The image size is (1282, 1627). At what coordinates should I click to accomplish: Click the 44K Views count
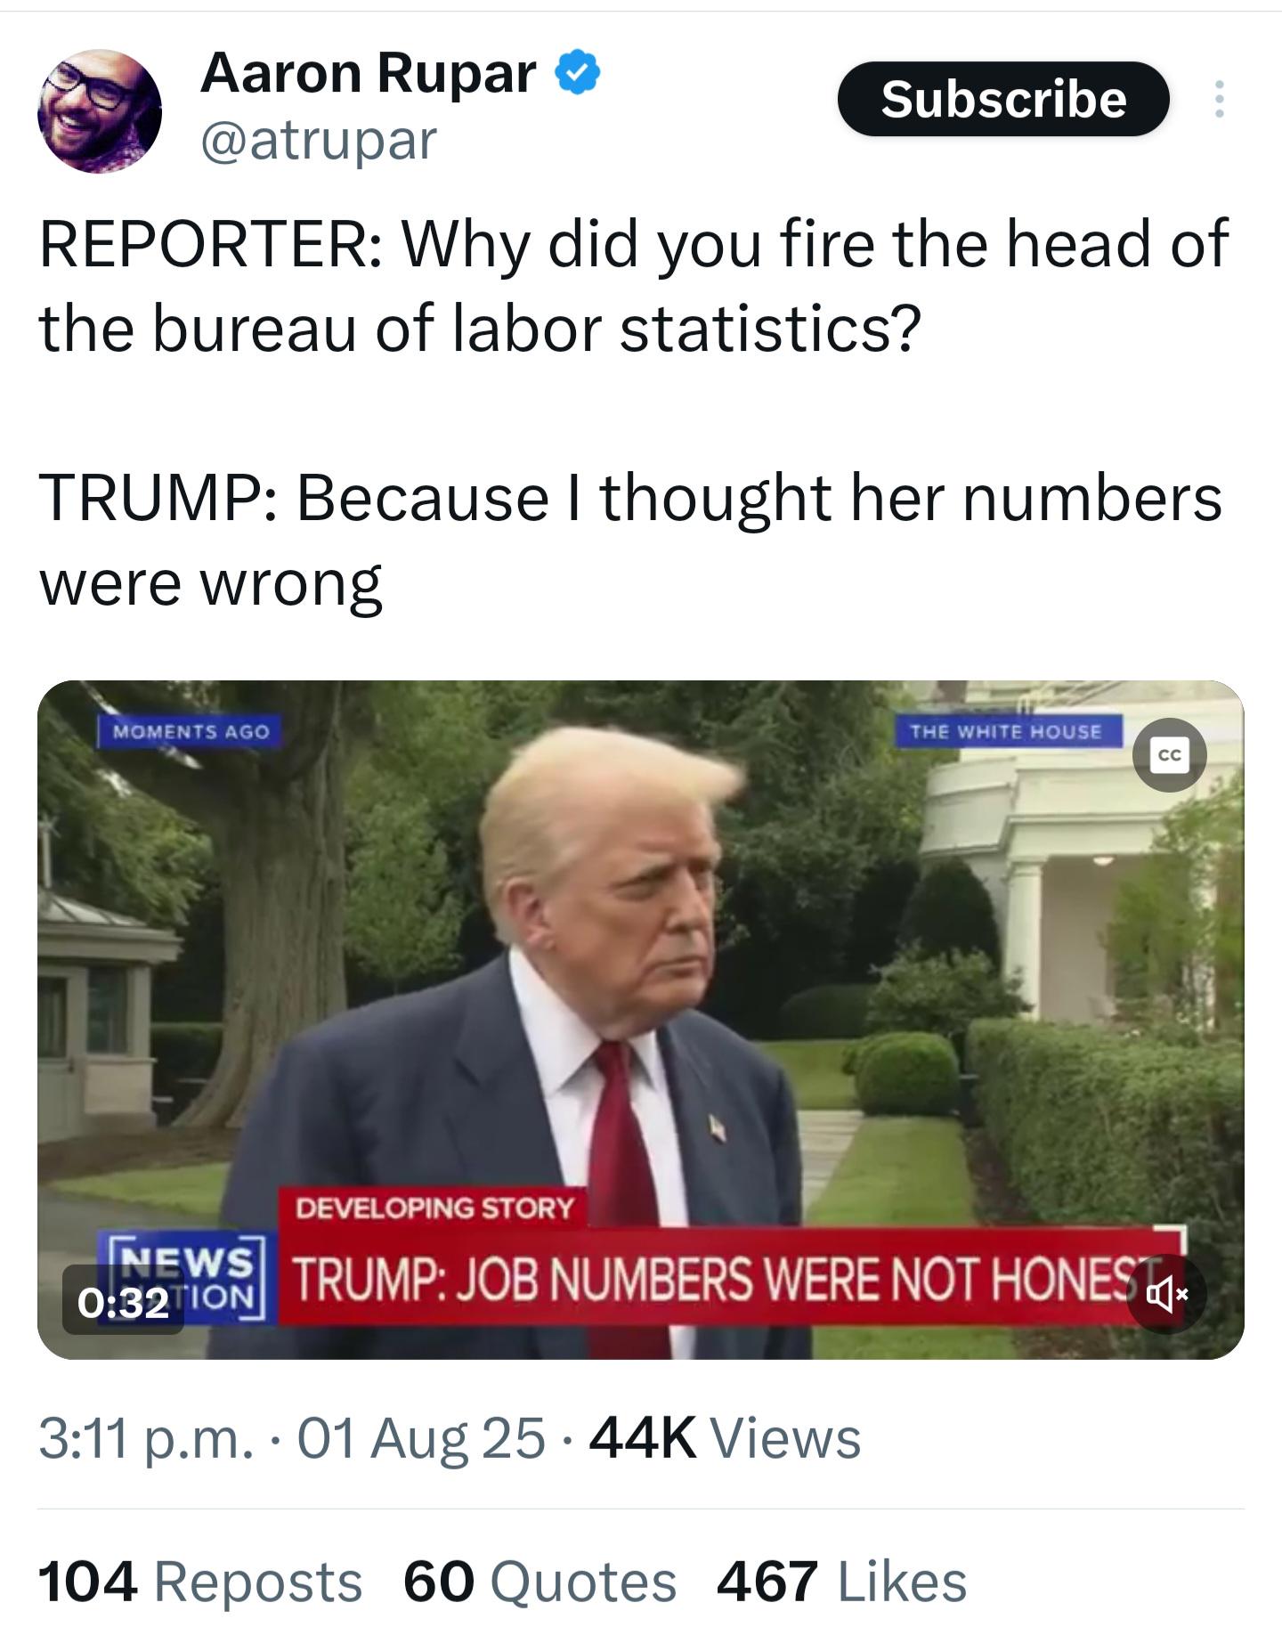tap(725, 1438)
